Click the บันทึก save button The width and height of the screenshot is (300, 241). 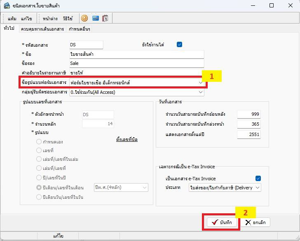tap(221, 222)
